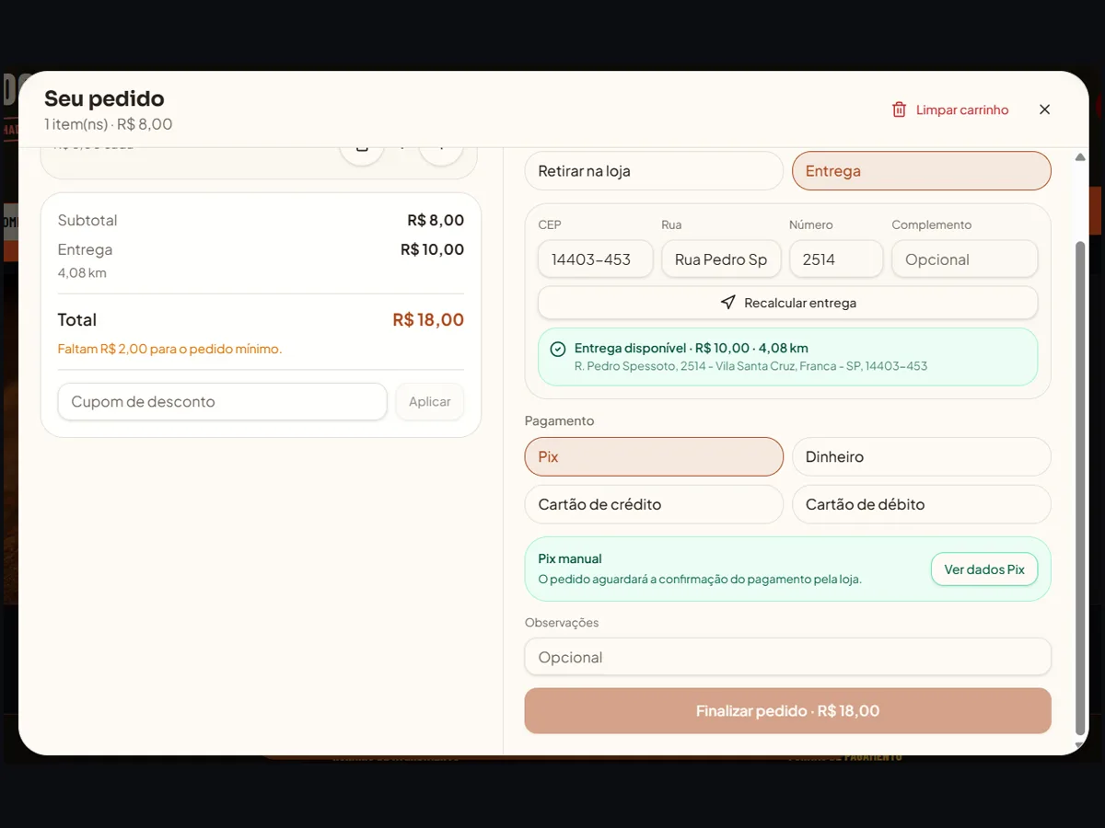Screen dimensions: 1105x828
Task: Click the Total R$ 18,00 value
Action: [x=428, y=320]
